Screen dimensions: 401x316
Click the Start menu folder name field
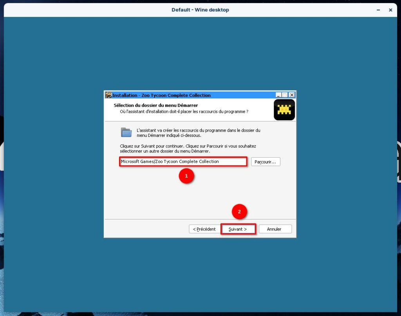183,162
